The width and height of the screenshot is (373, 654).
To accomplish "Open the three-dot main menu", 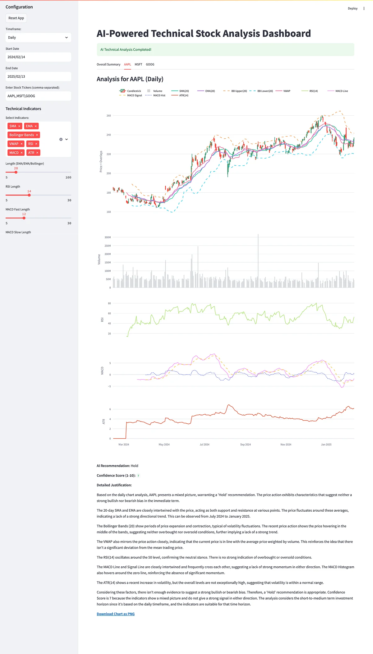I will click(364, 8).
